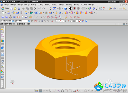Open the GC工具箱 menu
The width and height of the screenshot is (128, 93).
84,5
